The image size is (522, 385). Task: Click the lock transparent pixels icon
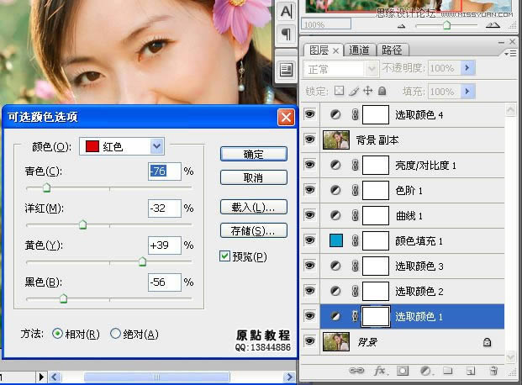[x=339, y=90]
